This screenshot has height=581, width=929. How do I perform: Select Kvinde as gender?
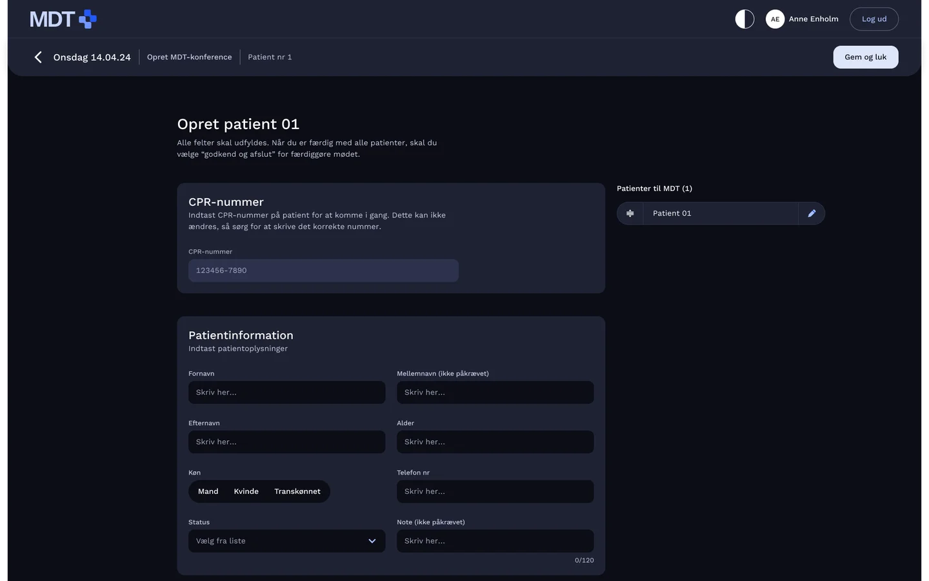[246, 492]
